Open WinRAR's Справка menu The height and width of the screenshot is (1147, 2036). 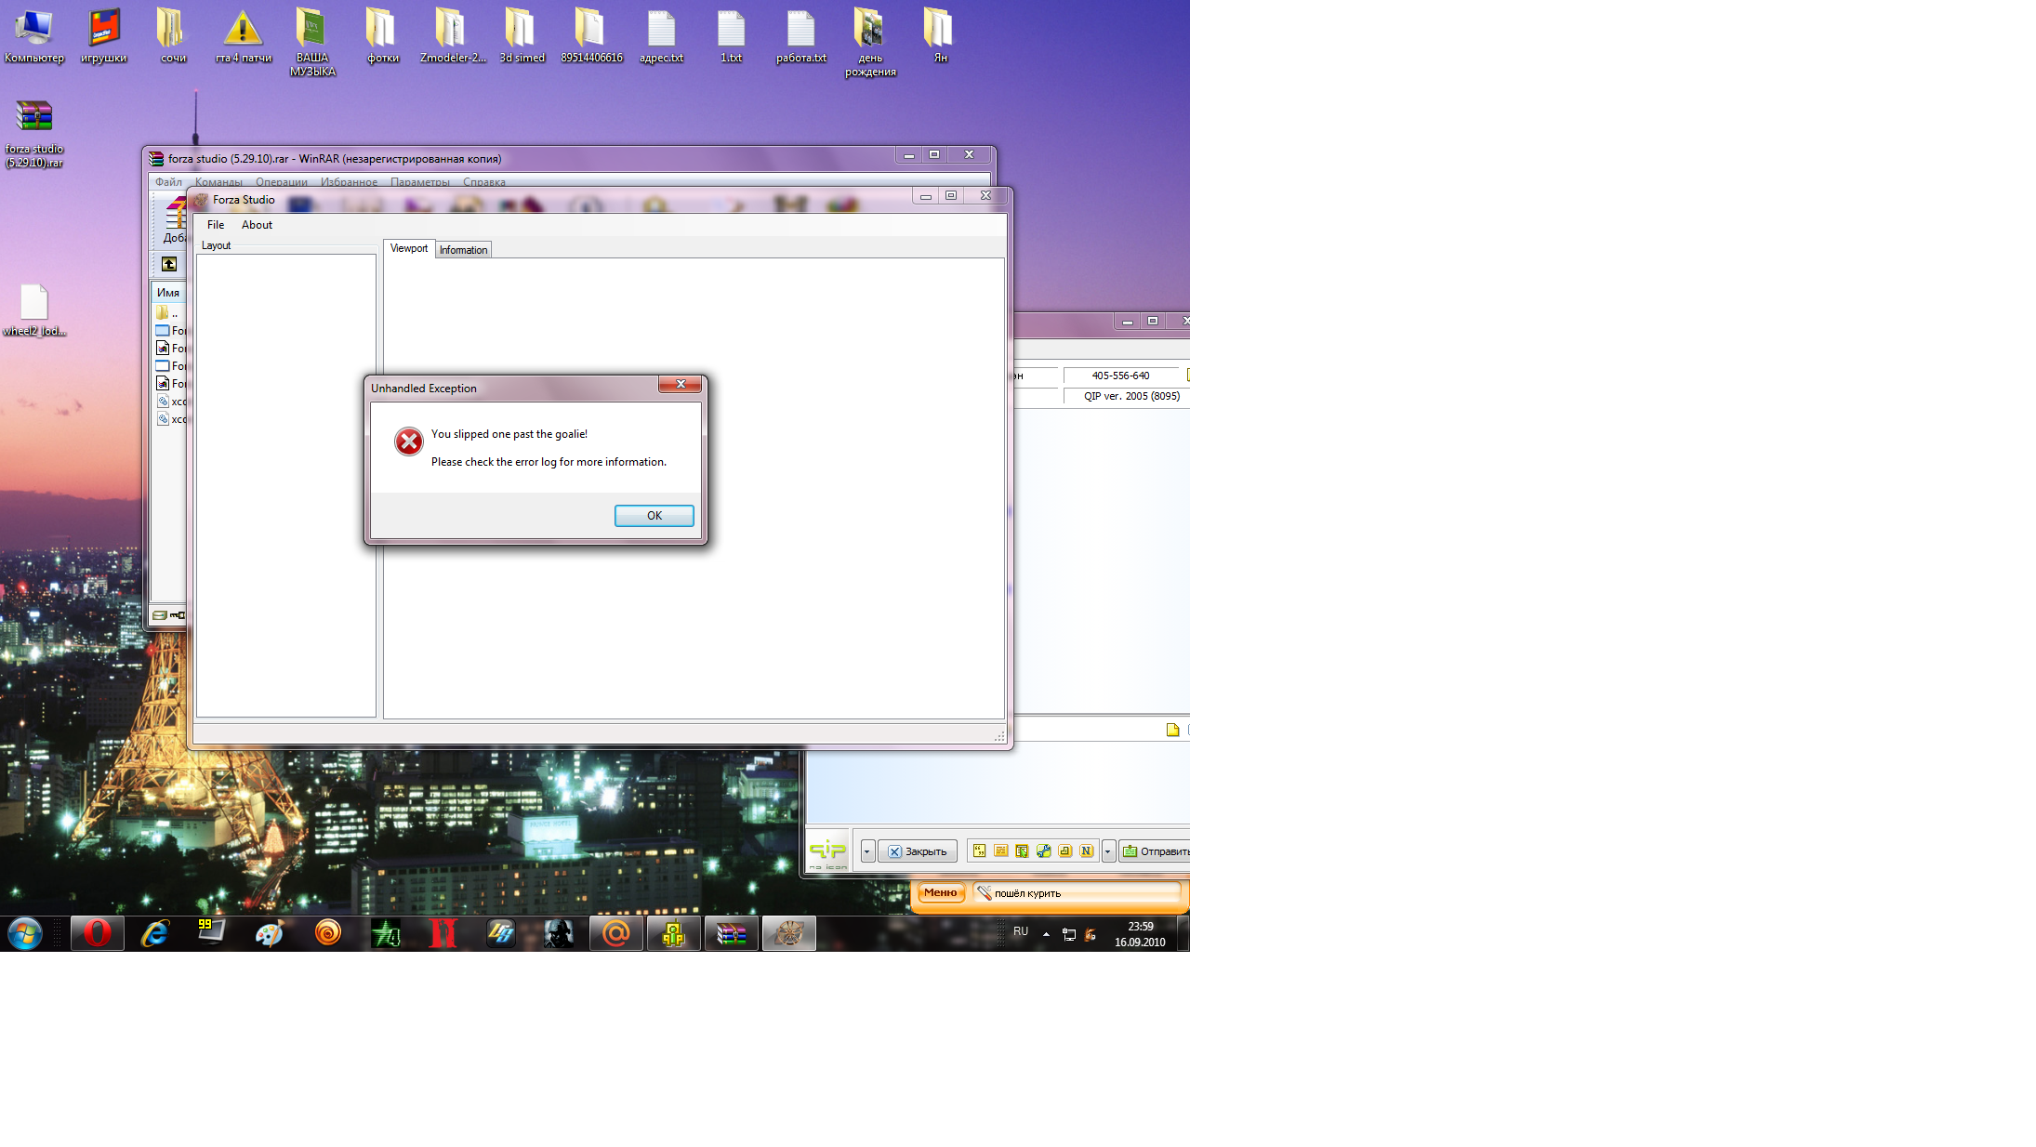484,182
